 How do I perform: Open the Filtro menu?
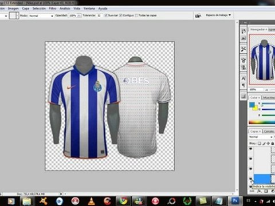[53, 9]
